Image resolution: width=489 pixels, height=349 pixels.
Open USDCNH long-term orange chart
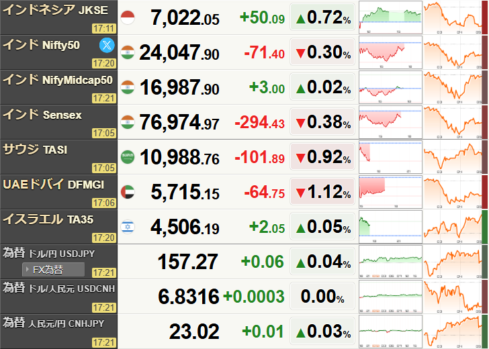pos(453,297)
